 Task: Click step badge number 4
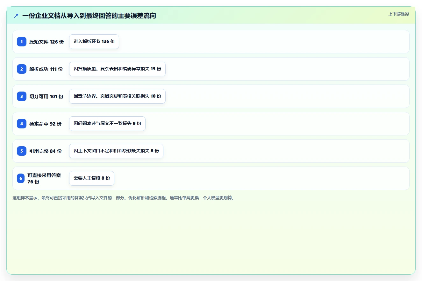pyautogui.click(x=22, y=124)
